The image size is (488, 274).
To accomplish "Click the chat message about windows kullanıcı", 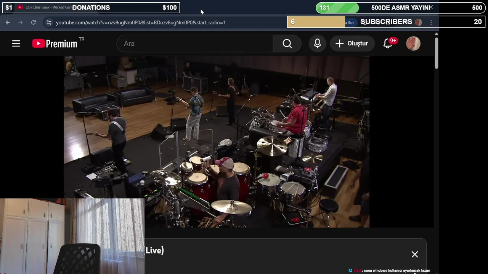I will click(389, 271).
